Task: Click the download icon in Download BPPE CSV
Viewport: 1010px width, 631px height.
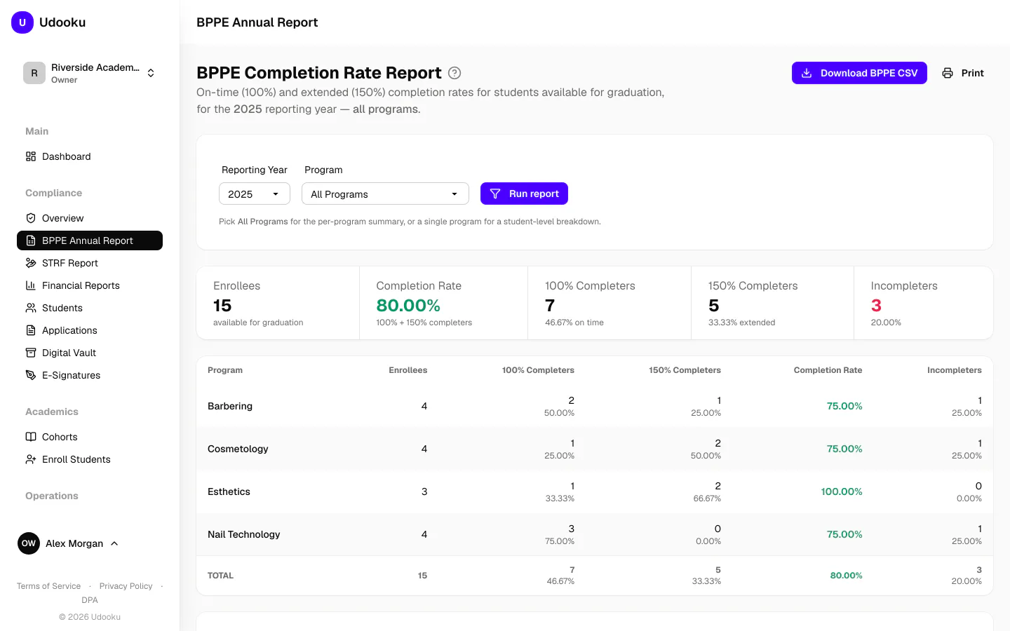Action: pos(807,73)
